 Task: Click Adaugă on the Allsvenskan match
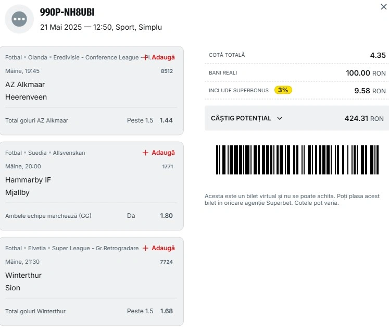[x=163, y=153]
